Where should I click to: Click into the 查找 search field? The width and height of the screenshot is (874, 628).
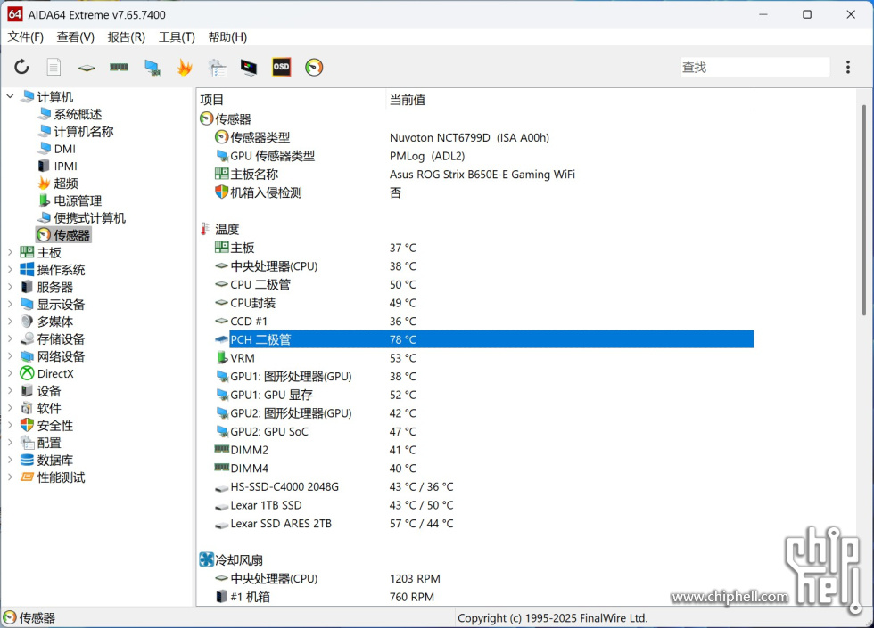(754, 68)
